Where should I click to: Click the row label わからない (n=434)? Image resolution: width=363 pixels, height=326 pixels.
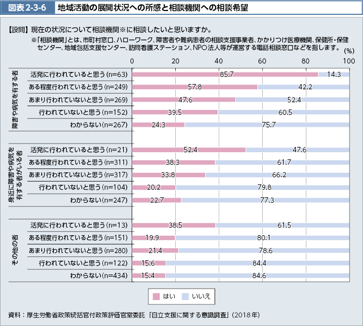[98, 275]
